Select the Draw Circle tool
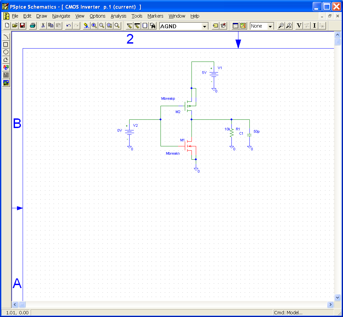 (6, 52)
